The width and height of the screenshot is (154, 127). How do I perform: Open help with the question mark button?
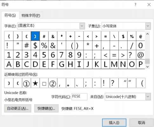[x=135, y=5]
